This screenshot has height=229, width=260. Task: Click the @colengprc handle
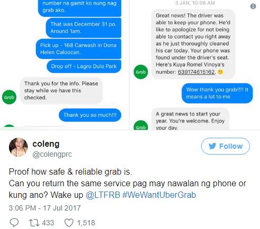tap(52, 154)
